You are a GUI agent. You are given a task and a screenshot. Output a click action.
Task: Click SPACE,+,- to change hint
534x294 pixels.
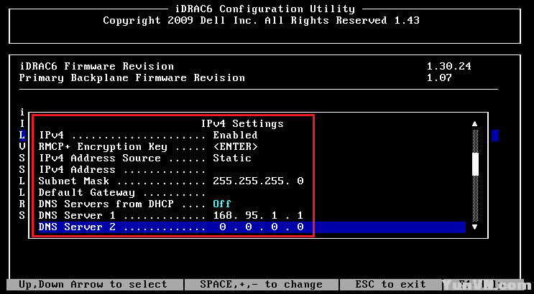(261, 284)
